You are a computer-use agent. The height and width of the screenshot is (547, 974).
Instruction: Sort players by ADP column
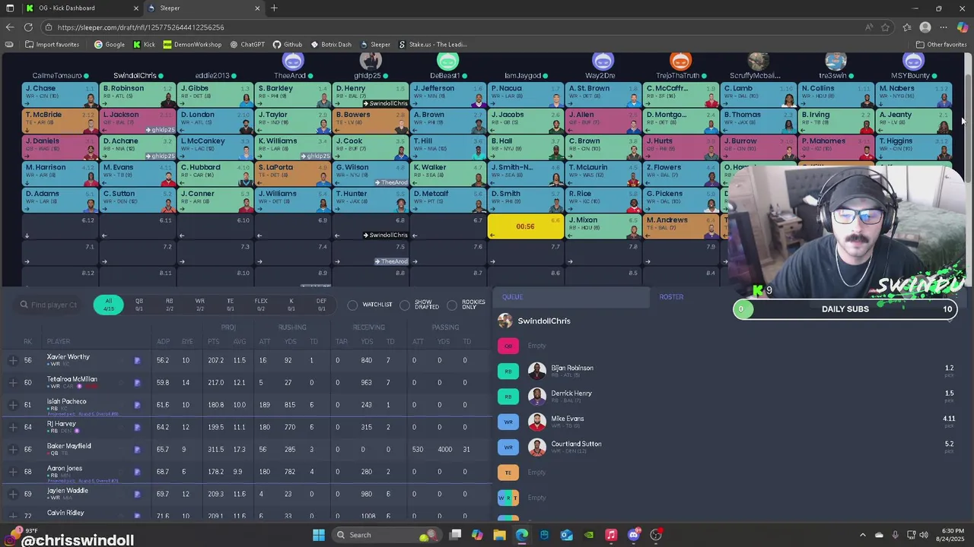tap(163, 342)
